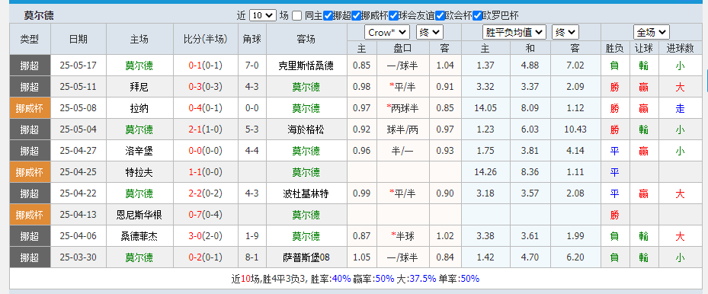
Task: Open the Crow* bookmaker dropdown
Action: 387,33
